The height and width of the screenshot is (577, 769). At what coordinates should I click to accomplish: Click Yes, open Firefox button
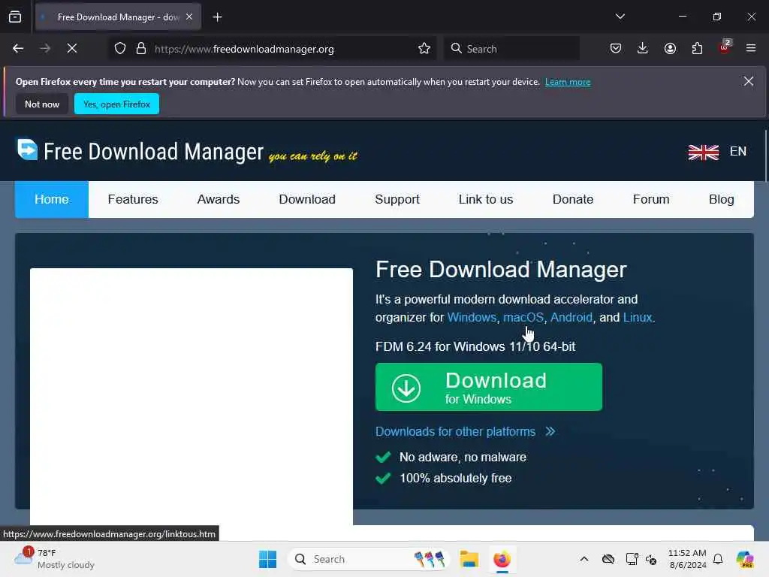coord(116,104)
